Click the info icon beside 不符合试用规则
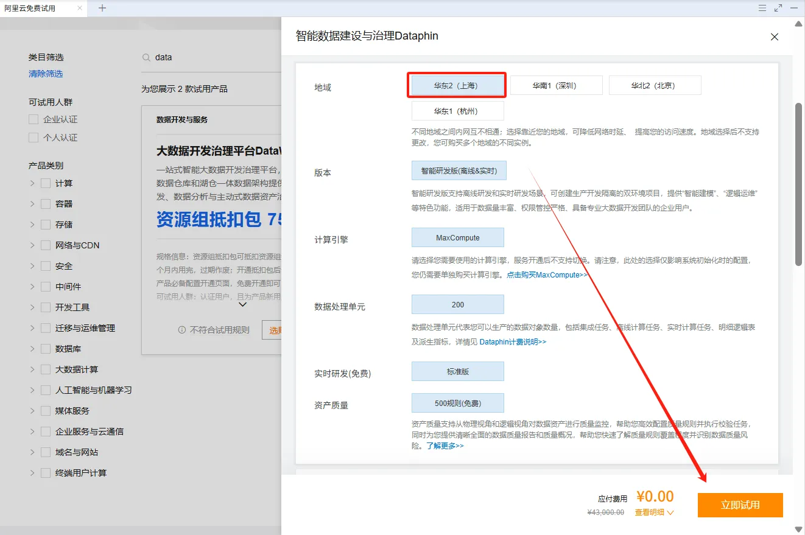 point(181,330)
